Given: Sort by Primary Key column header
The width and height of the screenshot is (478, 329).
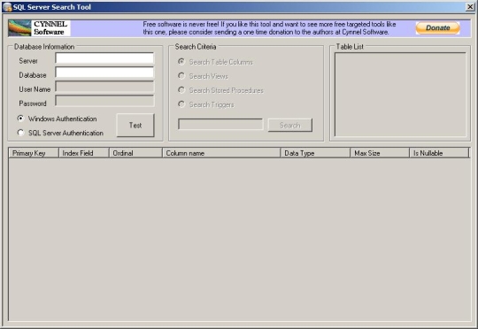Looking at the screenshot, I should point(34,153).
